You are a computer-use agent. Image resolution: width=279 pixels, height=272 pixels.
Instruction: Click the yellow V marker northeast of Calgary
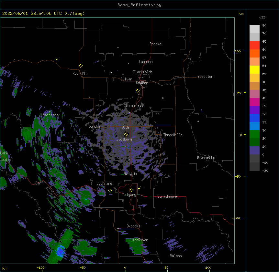(x=139, y=189)
